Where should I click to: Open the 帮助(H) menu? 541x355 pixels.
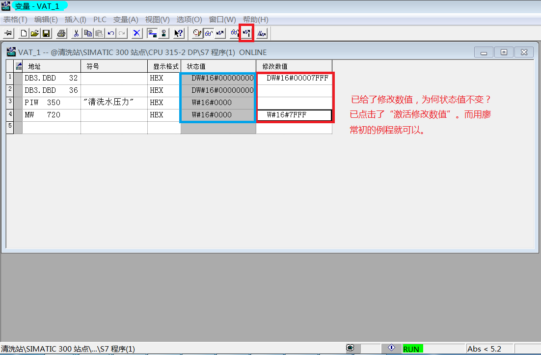255,20
